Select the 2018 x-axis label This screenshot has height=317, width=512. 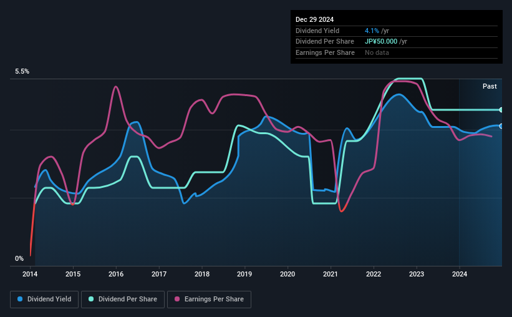click(202, 274)
